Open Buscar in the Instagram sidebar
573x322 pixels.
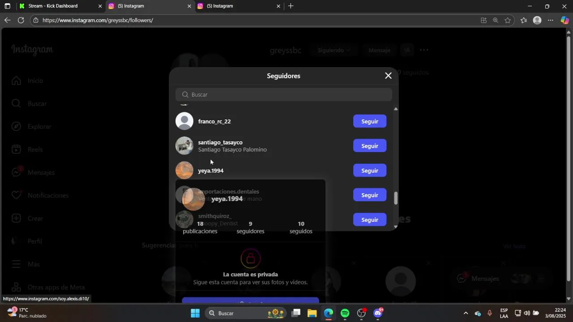pyautogui.click(x=29, y=103)
